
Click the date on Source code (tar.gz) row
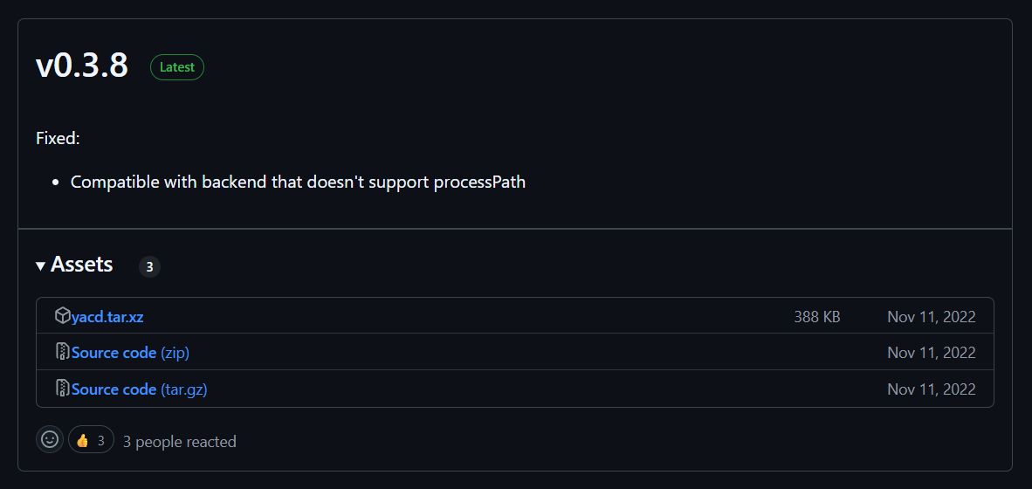931,389
